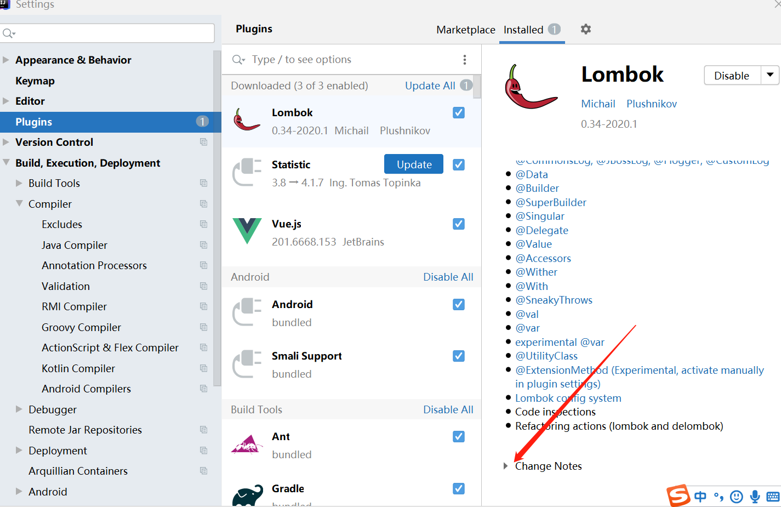Open the @Builder documentation link

pyautogui.click(x=537, y=188)
